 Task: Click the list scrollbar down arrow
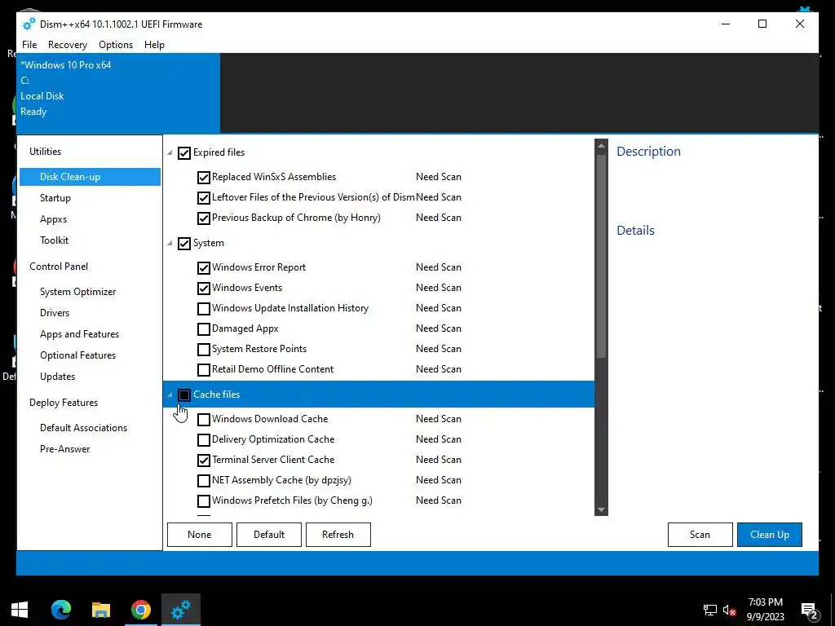(601, 510)
